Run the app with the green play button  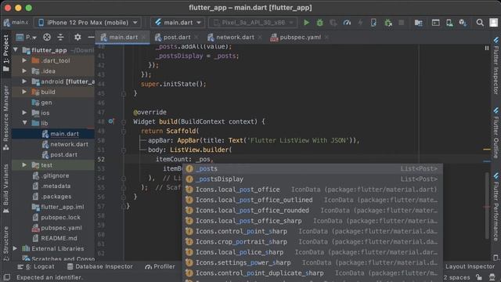pos(306,23)
